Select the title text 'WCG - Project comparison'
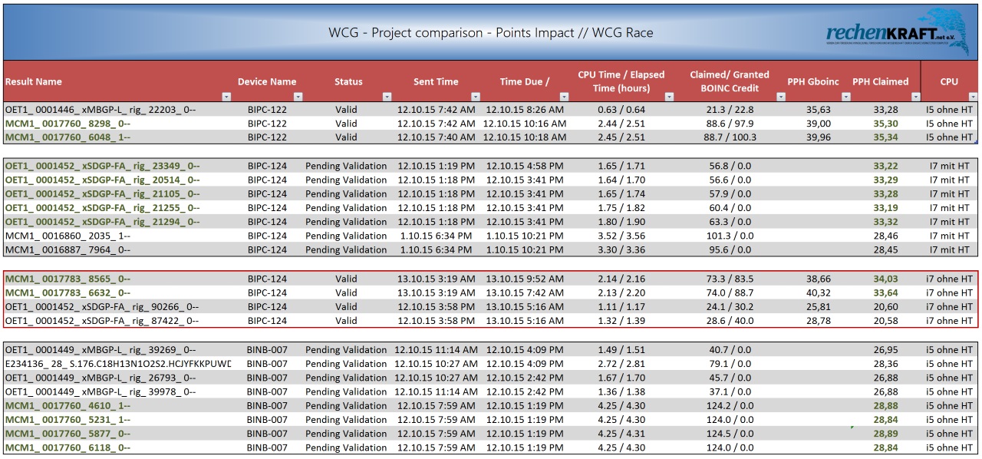Image resolution: width=982 pixels, height=459 pixels. click(x=408, y=33)
